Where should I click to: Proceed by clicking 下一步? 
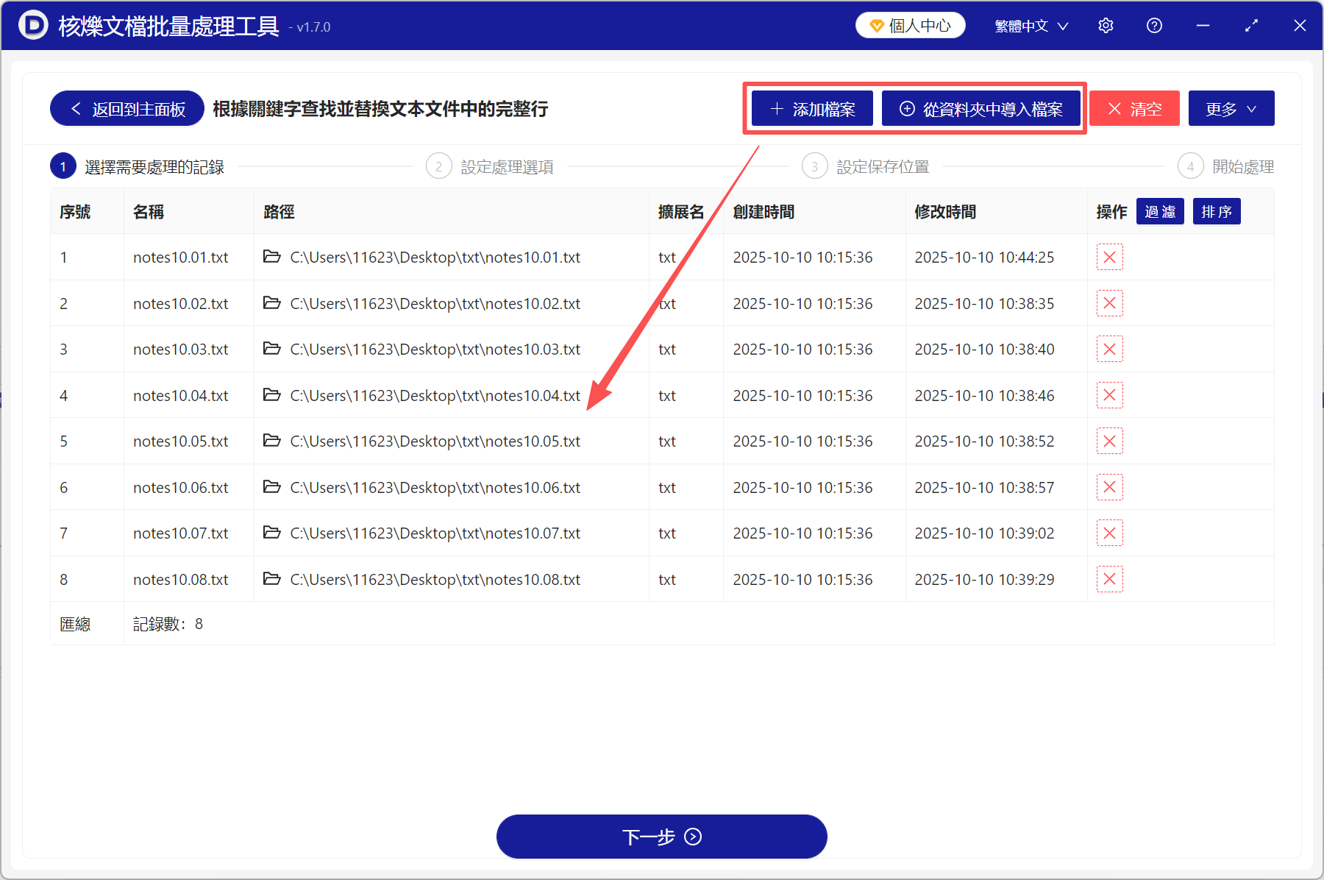pyautogui.click(x=661, y=837)
